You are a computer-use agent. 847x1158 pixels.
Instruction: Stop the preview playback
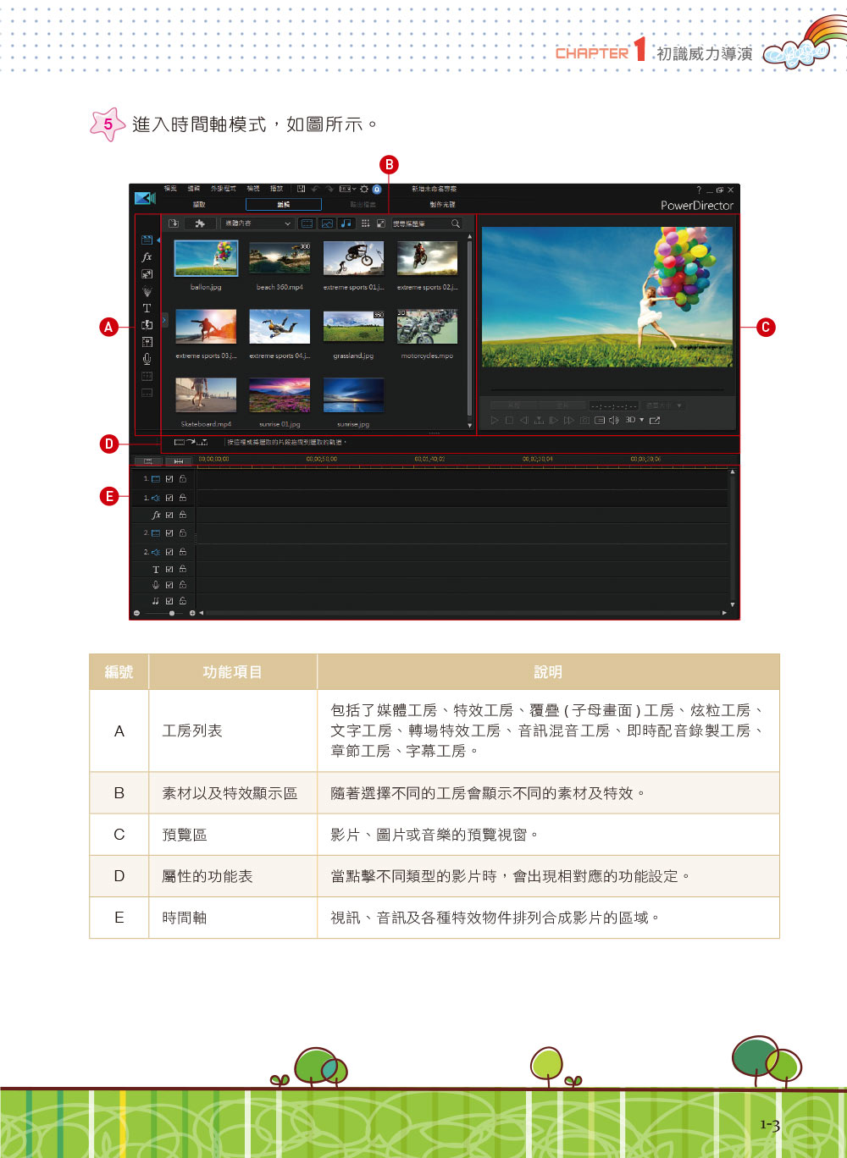[x=509, y=420]
